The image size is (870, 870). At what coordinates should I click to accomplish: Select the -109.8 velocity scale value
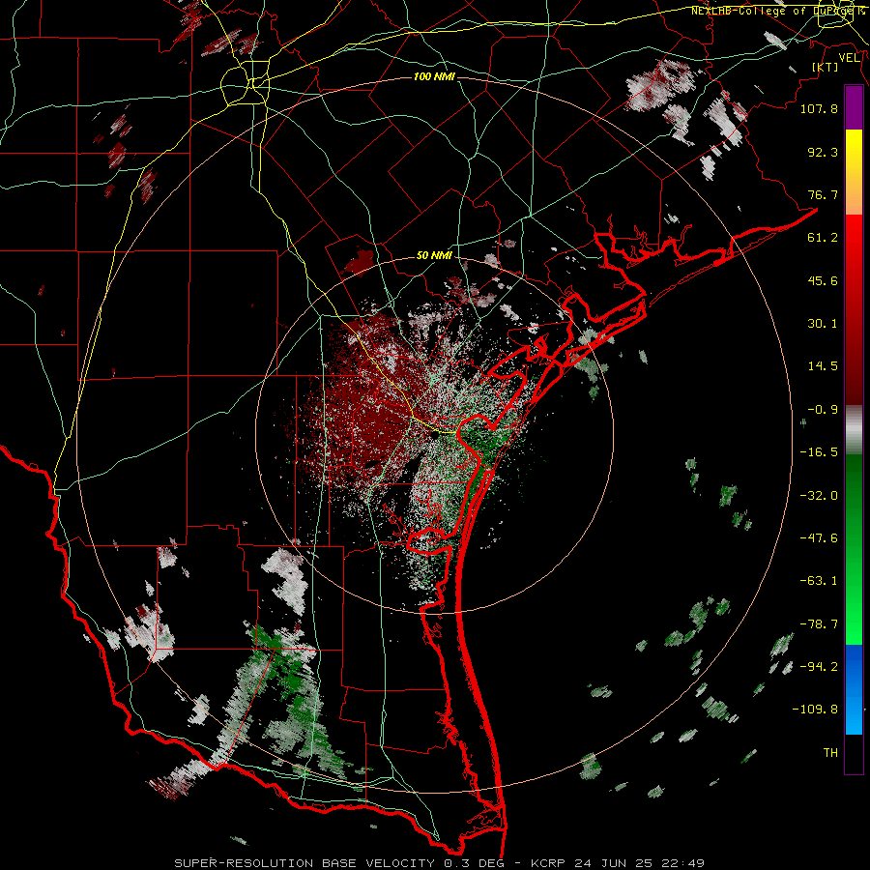815,710
